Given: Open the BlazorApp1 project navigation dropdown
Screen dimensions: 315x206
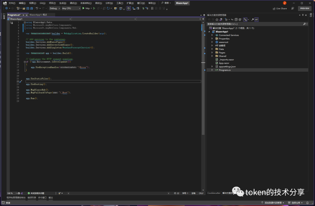Looking at the screenshot, I should pos(39,19).
